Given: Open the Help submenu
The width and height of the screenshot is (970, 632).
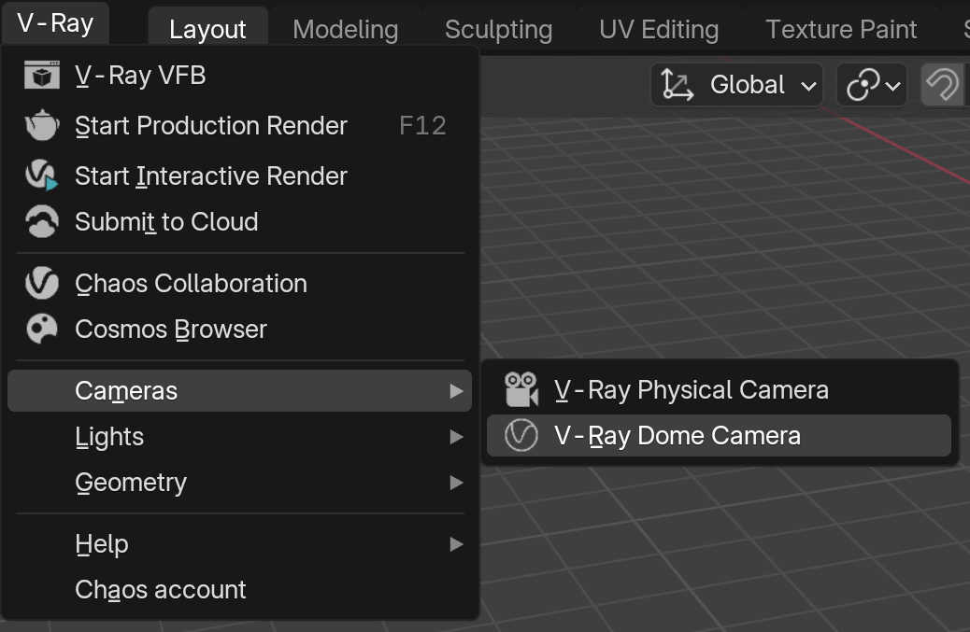Looking at the screenshot, I should 239,544.
